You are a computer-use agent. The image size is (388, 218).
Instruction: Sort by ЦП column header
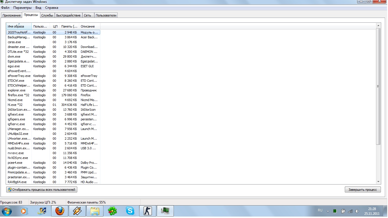pos(55,26)
